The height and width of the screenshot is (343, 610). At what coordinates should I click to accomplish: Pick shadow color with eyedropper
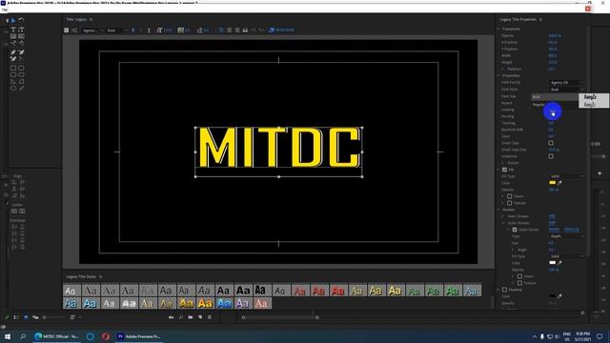559,296
